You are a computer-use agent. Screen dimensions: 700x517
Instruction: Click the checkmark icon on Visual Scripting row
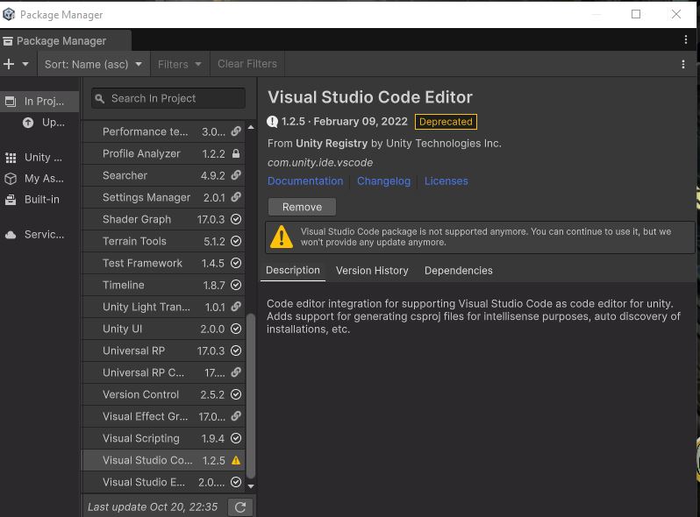(236, 438)
